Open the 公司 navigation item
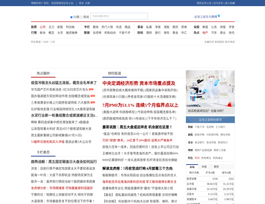265x204 pixels. [42, 27]
